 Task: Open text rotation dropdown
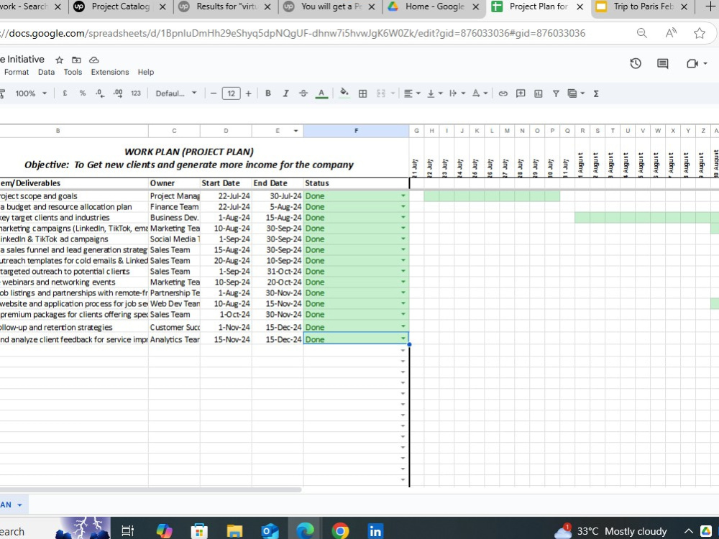pyautogui.click(x=480, y=93)
